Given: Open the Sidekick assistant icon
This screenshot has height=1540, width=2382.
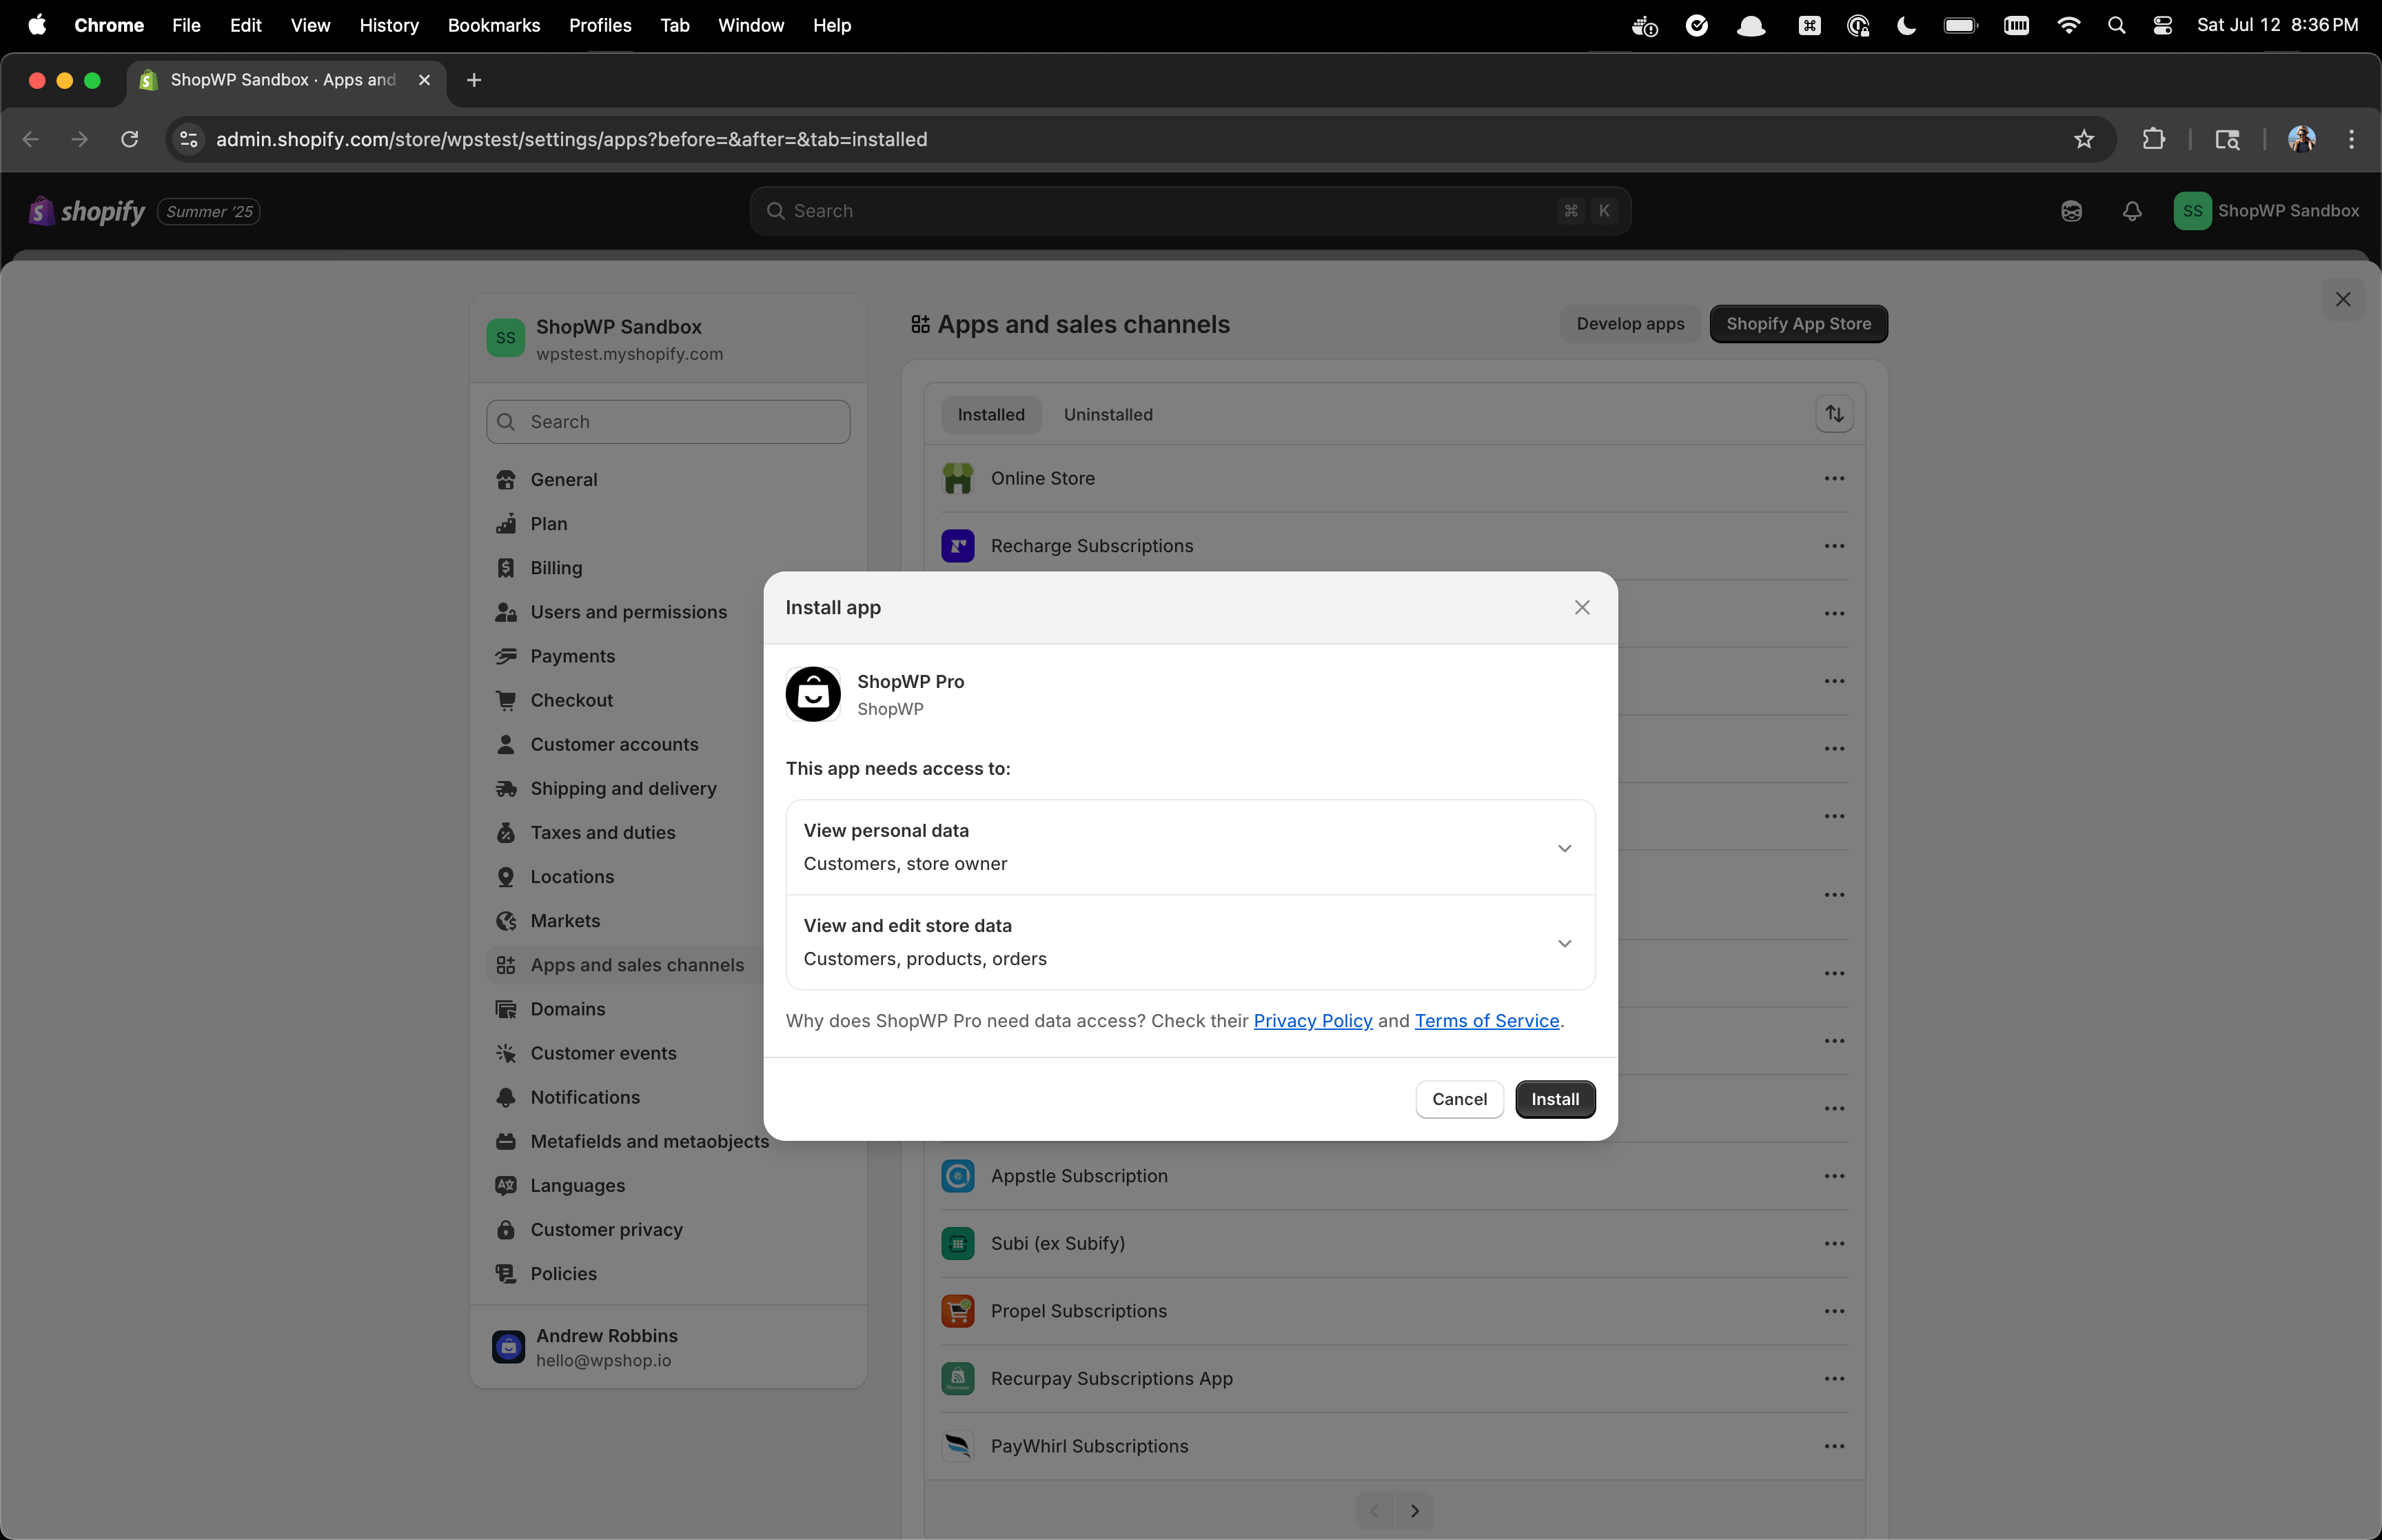Looking at the screenshot, I should [x=2071, y=211].
